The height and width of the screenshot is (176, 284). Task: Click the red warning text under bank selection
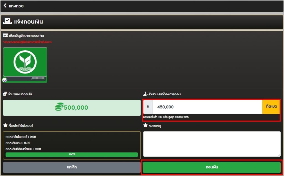coord(27,42)
